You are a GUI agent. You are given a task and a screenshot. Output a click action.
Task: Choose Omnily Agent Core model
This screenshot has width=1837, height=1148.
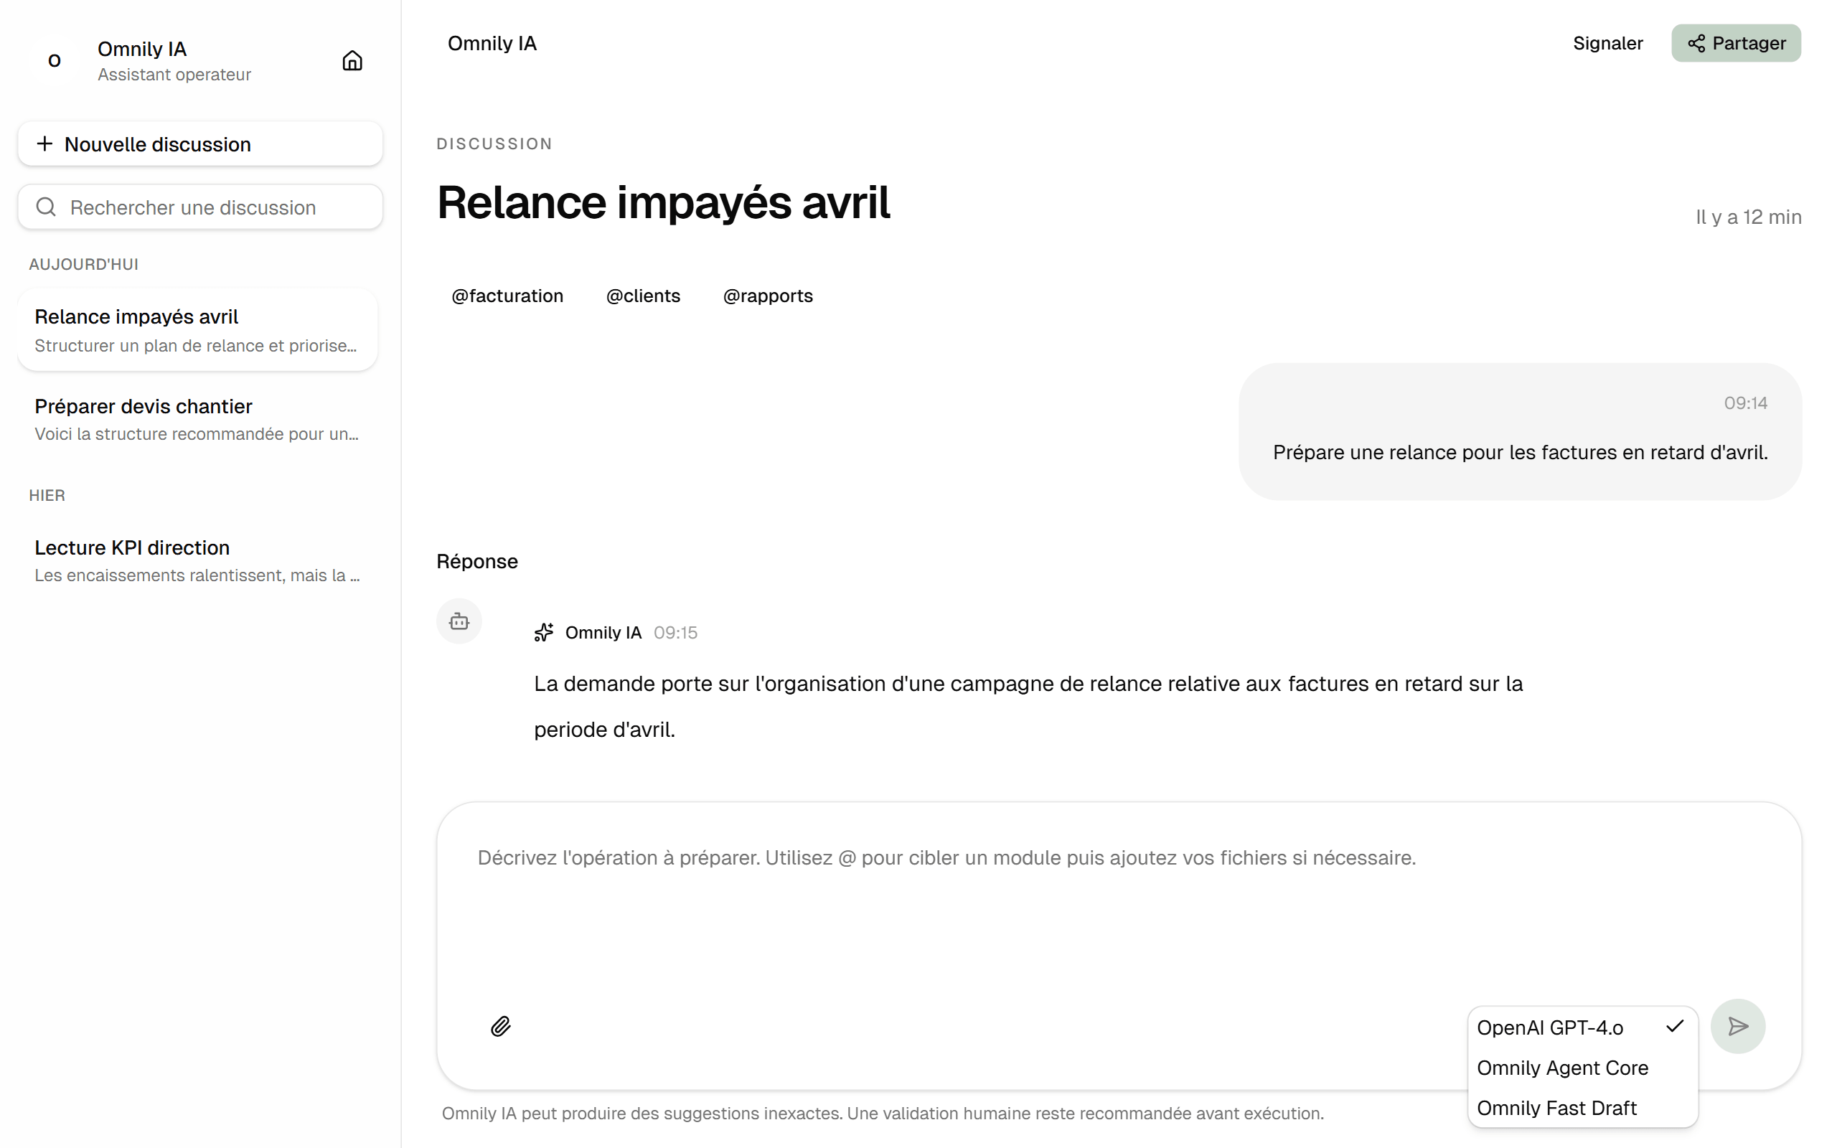tap(1582, 1068)
